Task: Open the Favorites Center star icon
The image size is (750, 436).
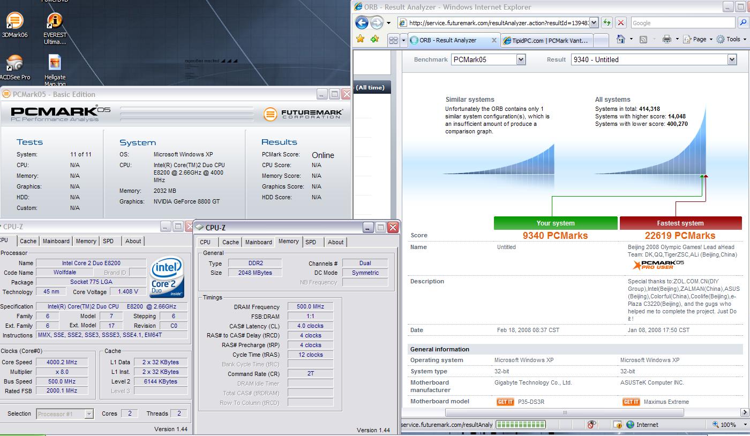Action: click(x=361, y=39)
